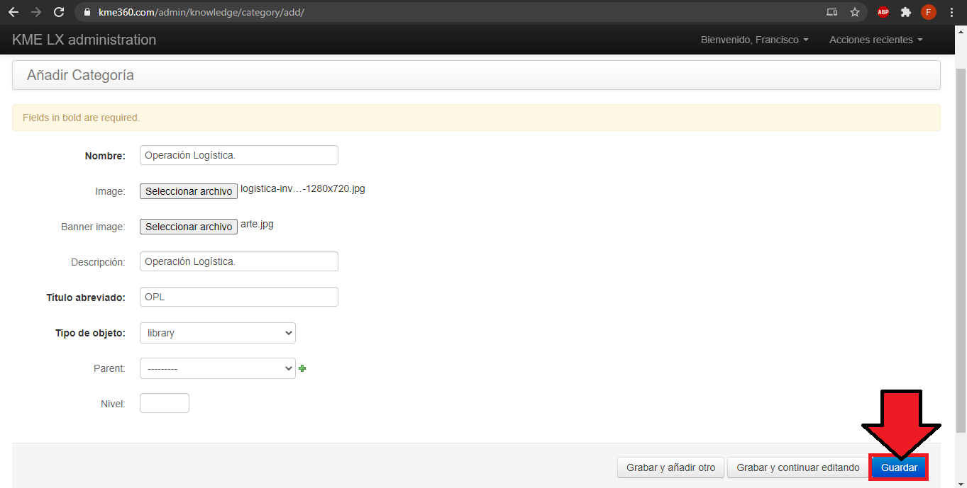
Task: Open the Chrome three-dot menu
Action: [951, 12]
